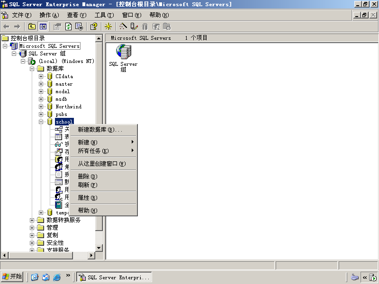Open the 窗口(W) menu
Screen dimensions: 379x284
pos(132,15)
